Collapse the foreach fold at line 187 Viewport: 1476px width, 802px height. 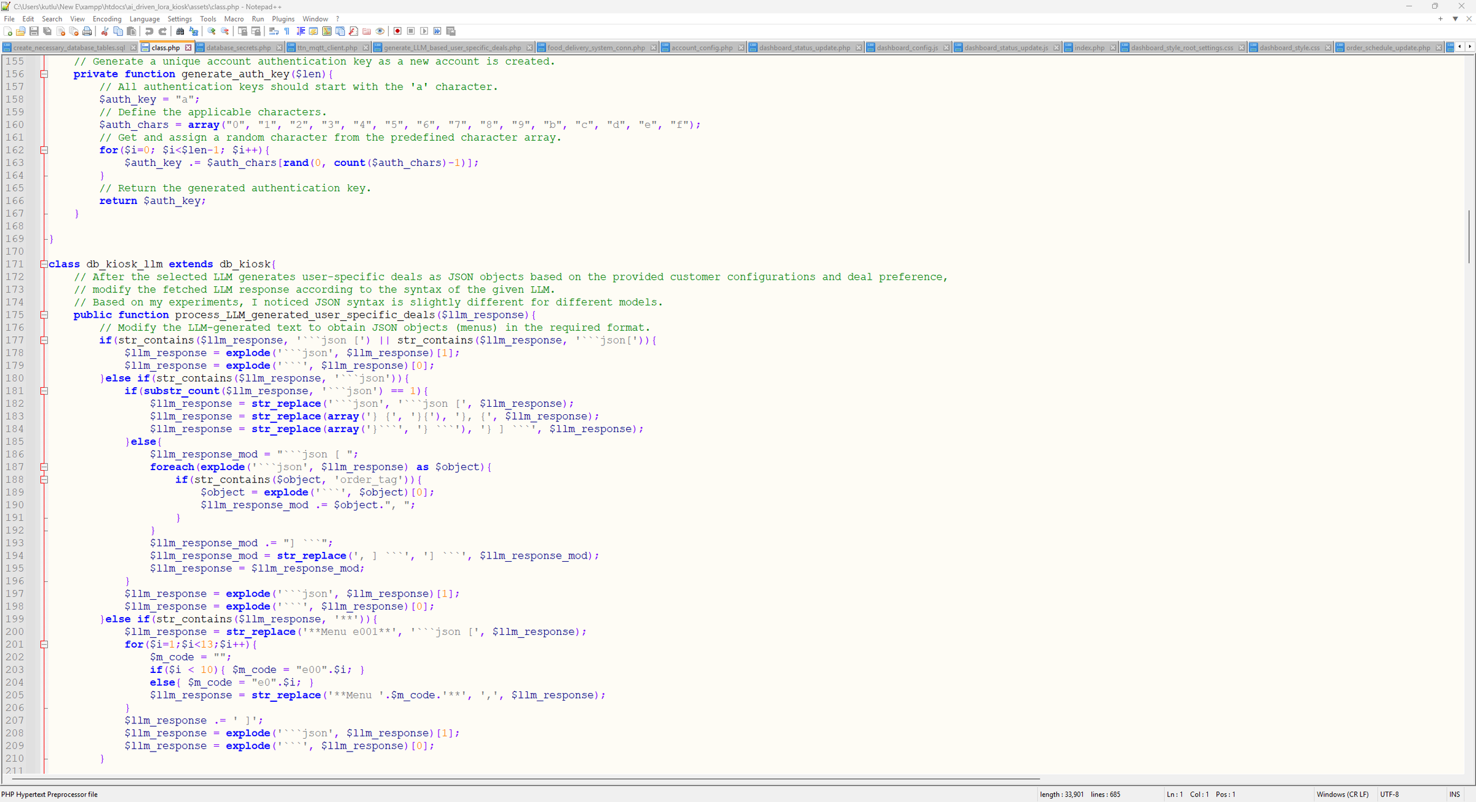coord(44,467)
